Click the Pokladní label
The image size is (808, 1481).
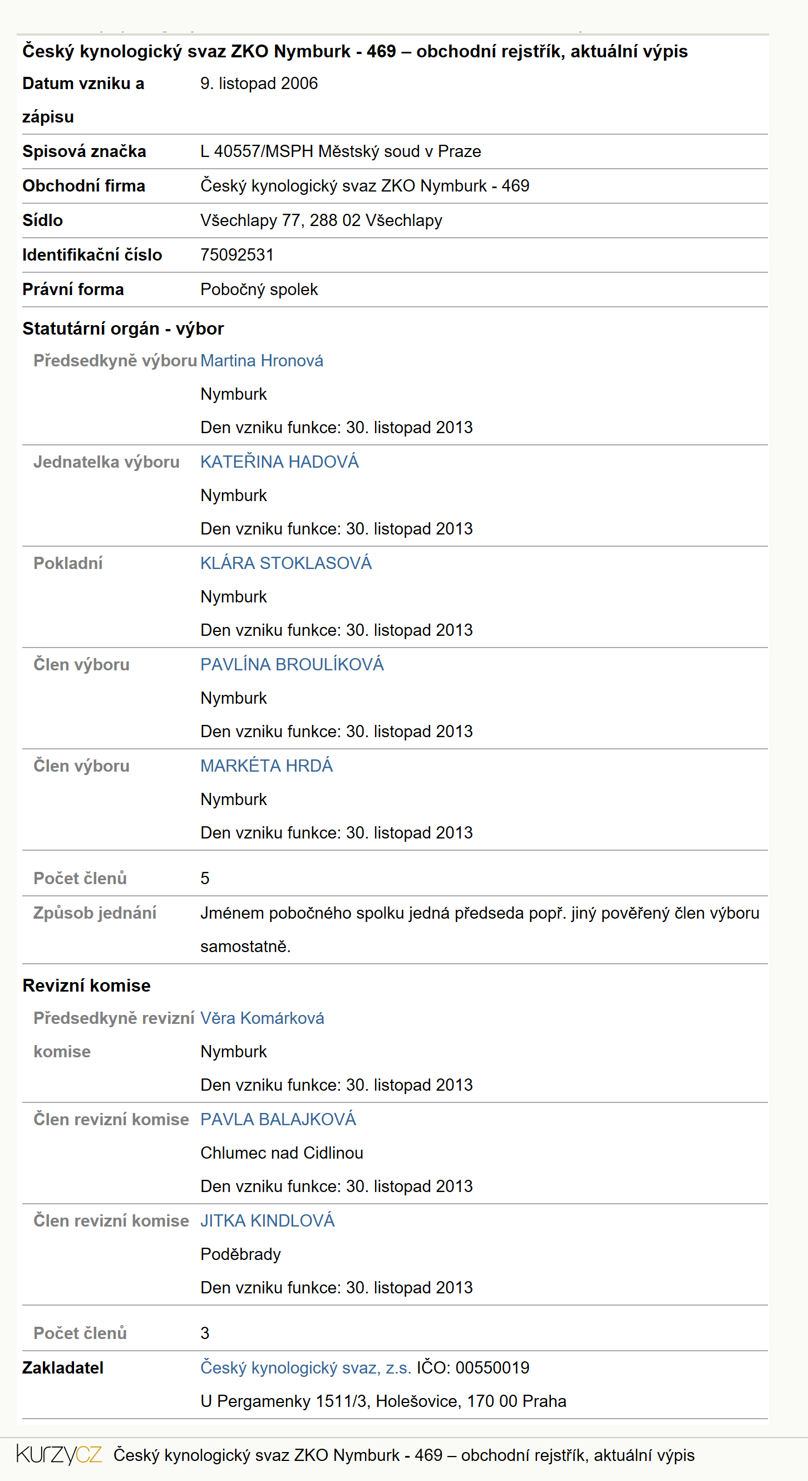point(68,563)
